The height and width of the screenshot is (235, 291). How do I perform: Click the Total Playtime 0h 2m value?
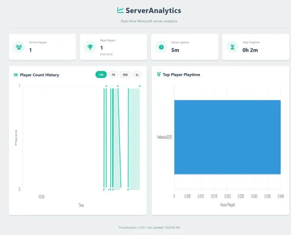250,50
